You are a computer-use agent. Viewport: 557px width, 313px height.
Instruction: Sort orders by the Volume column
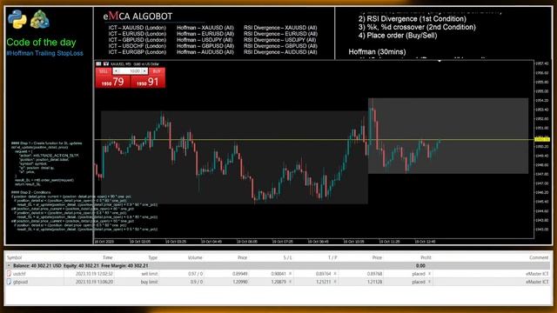click(195, 257)
